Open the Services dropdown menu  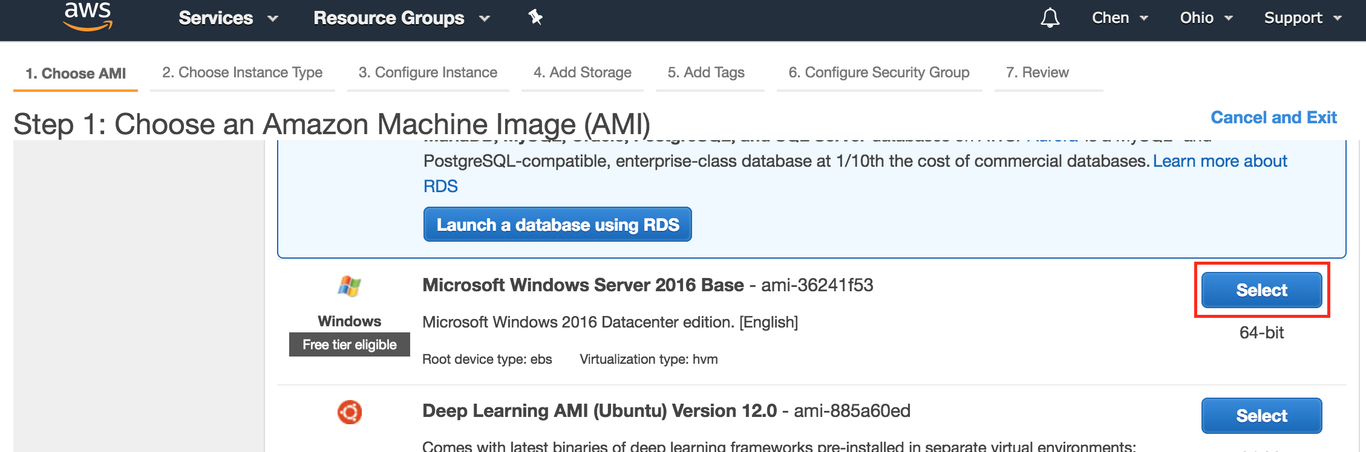[x=228, y=18]
